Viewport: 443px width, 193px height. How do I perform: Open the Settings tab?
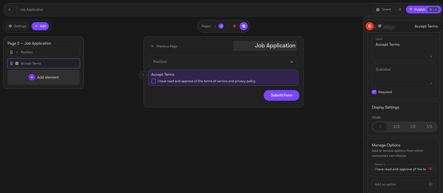point(17,26)
